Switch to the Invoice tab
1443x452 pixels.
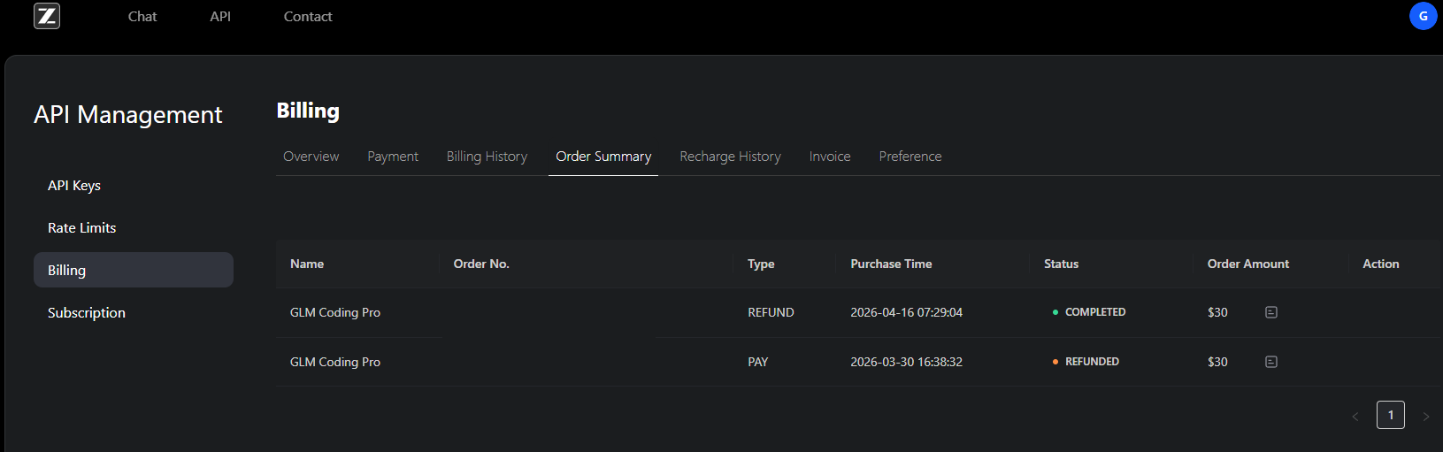pos(830,157)
